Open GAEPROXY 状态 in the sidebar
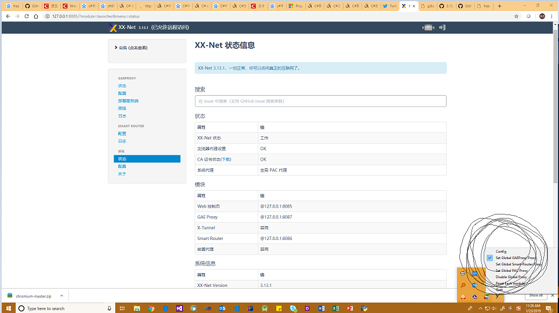 (122, 86)
